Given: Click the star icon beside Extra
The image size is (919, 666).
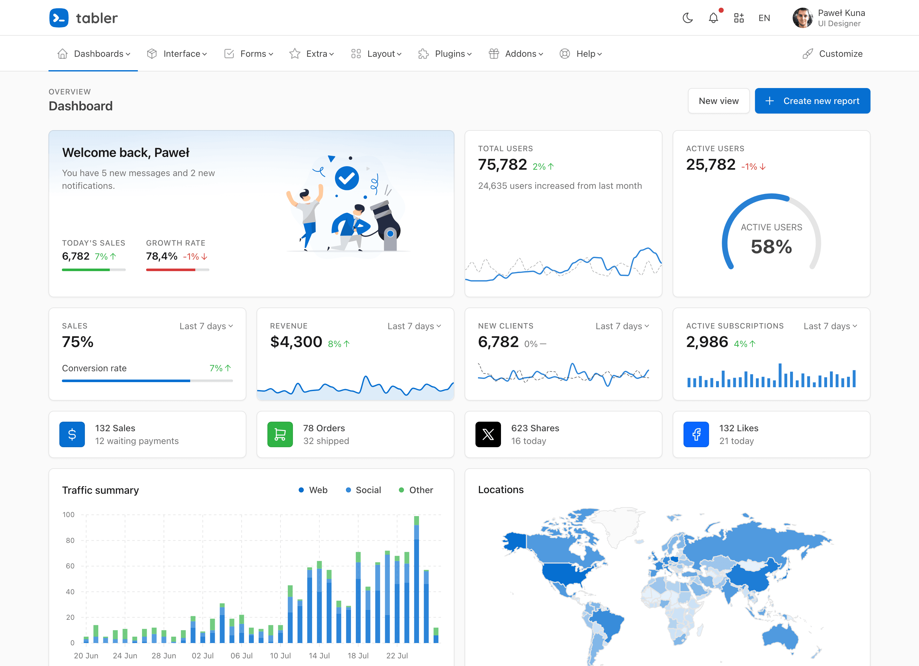Looking at the screenshot, I should [x=295, y=54].
